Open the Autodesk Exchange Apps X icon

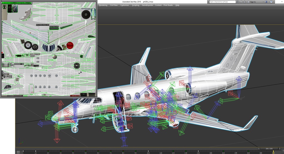[266, 2]
